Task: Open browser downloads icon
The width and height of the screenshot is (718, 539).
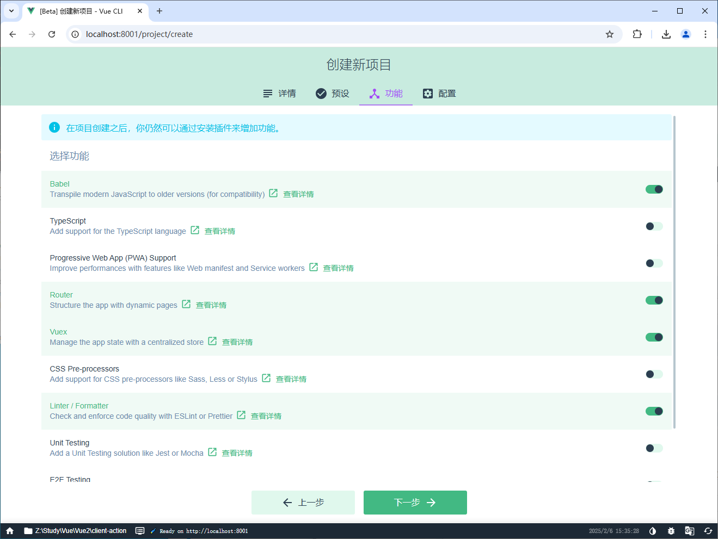Action: 666,34
